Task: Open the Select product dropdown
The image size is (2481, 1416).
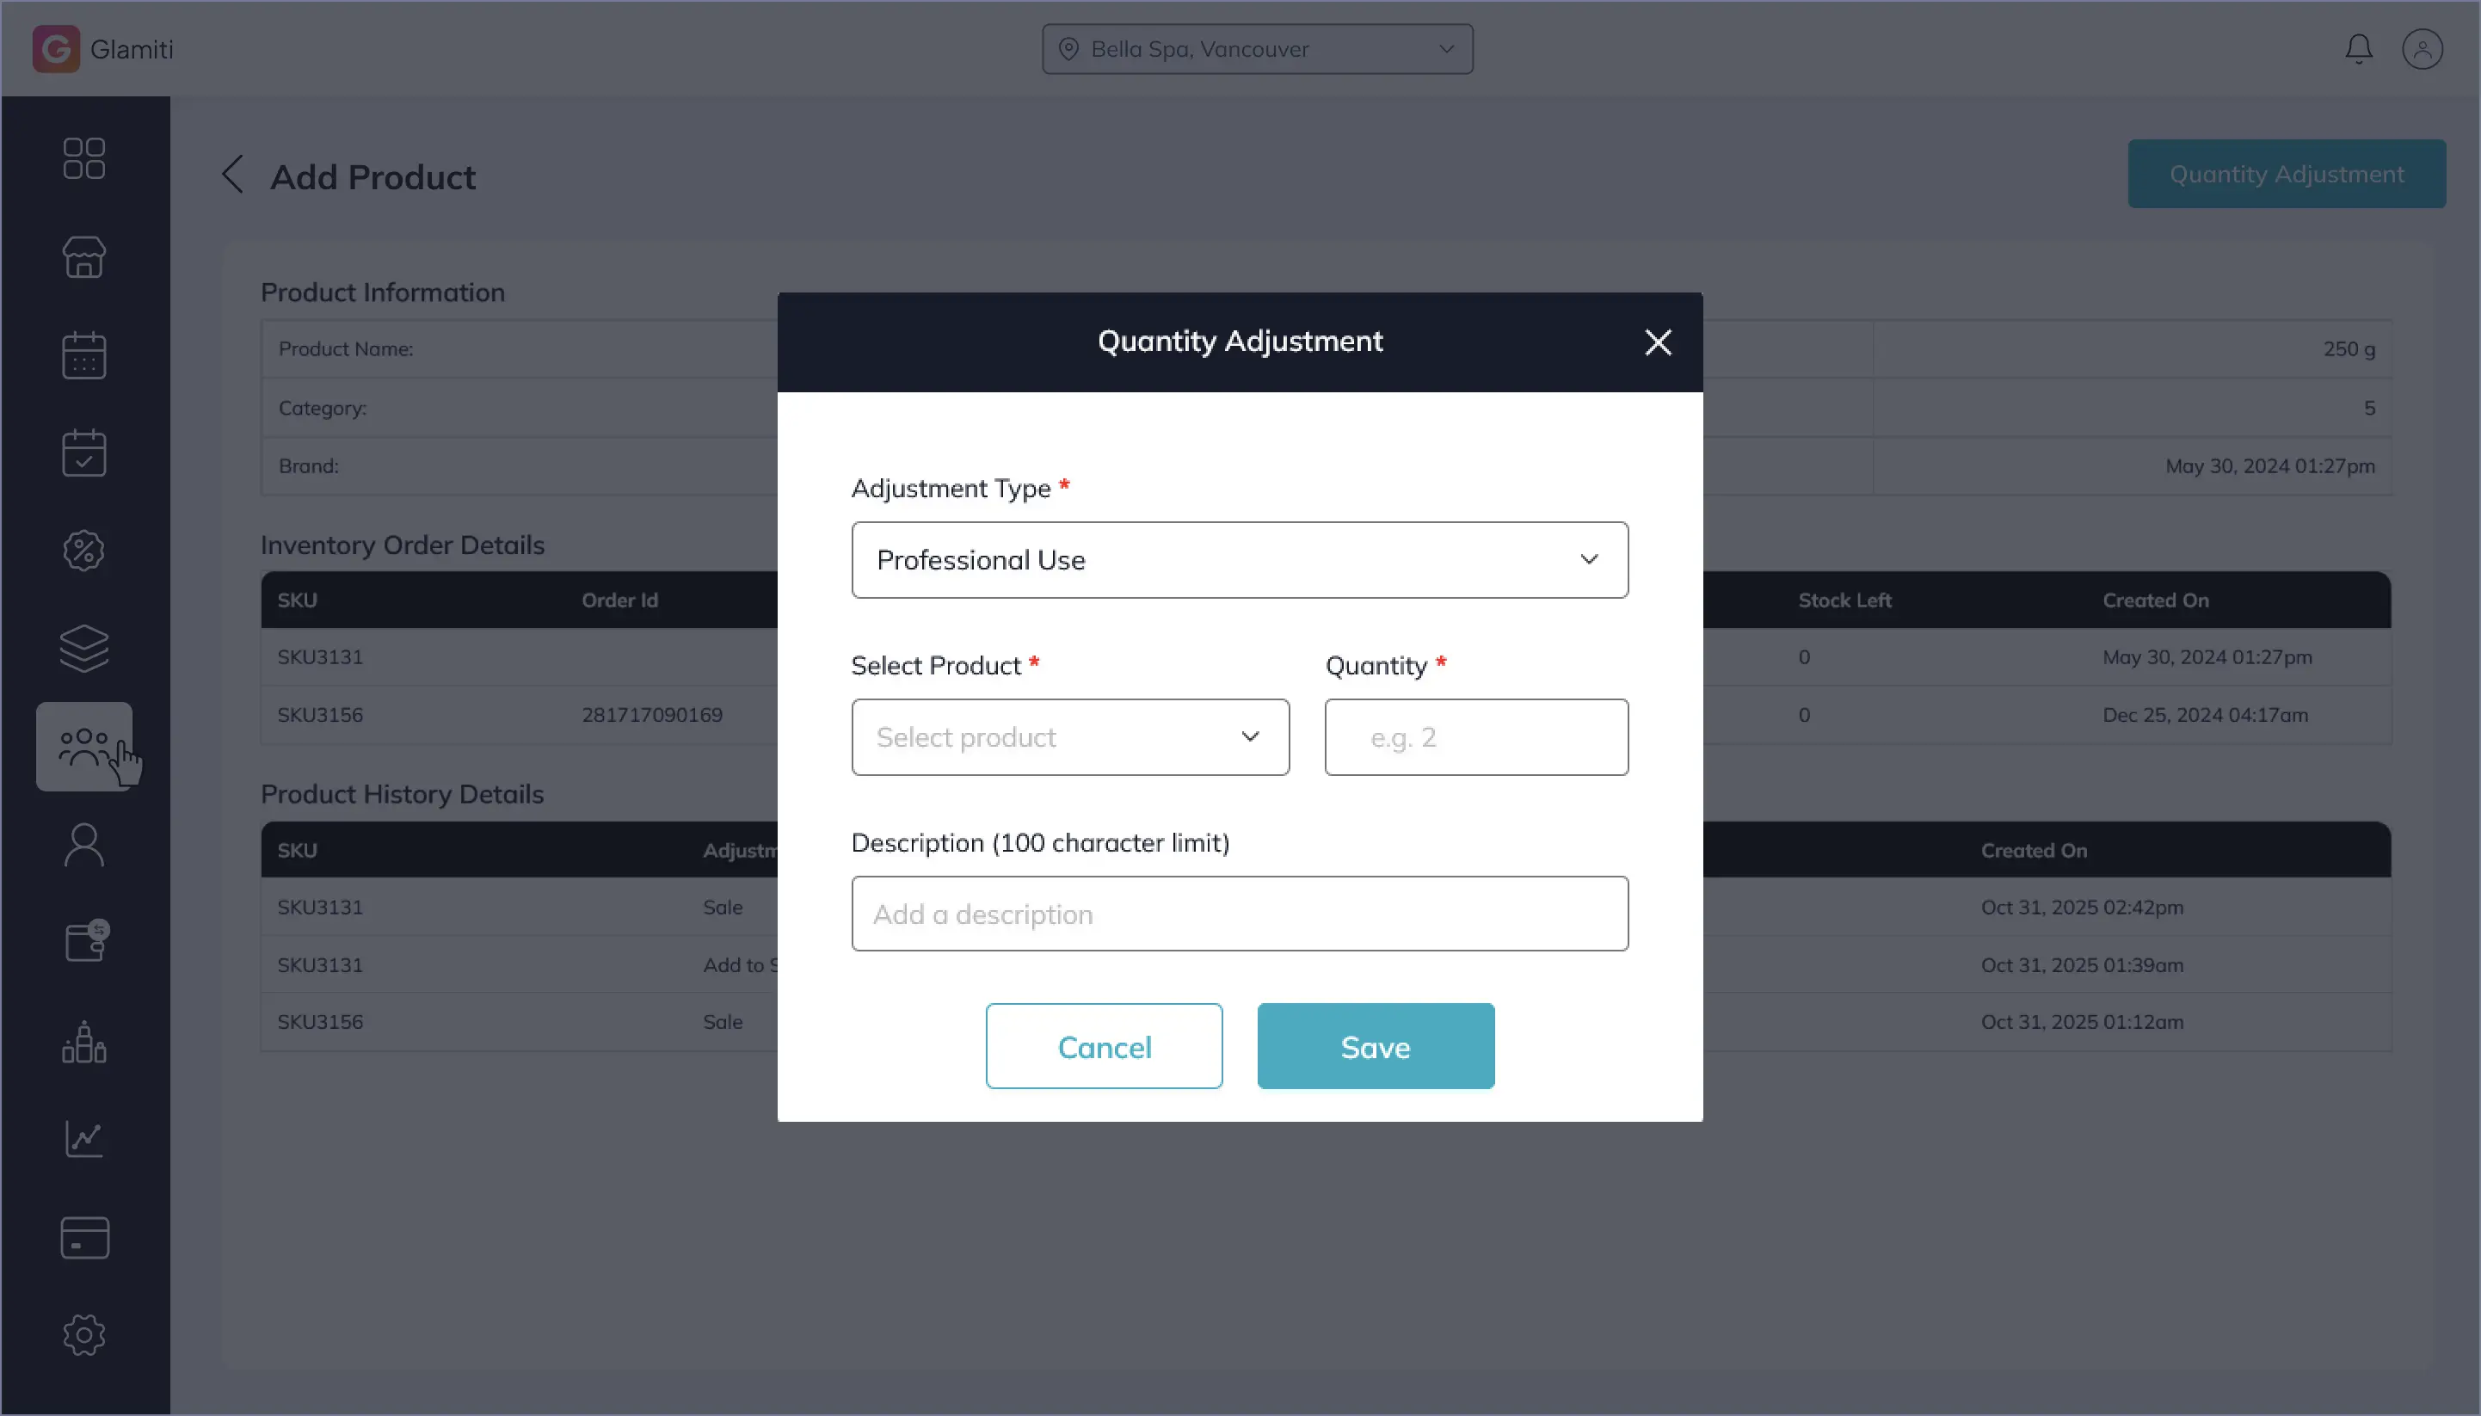Action: pos(1070,737)
